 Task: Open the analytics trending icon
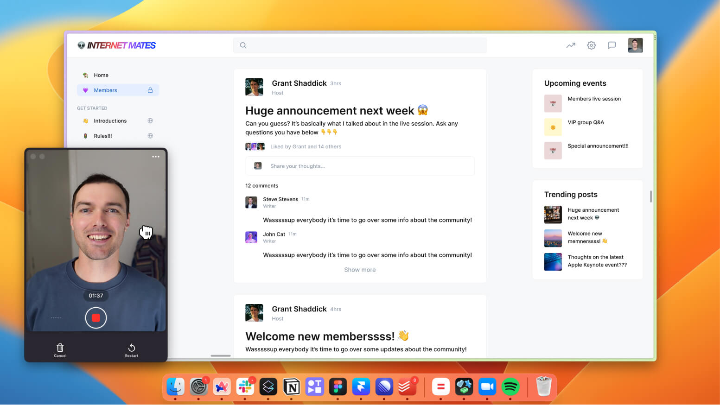click(x=570, y=45)
